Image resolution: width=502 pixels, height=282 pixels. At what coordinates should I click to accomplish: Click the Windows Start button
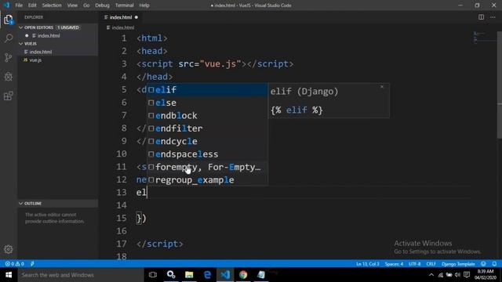[9, 275]
